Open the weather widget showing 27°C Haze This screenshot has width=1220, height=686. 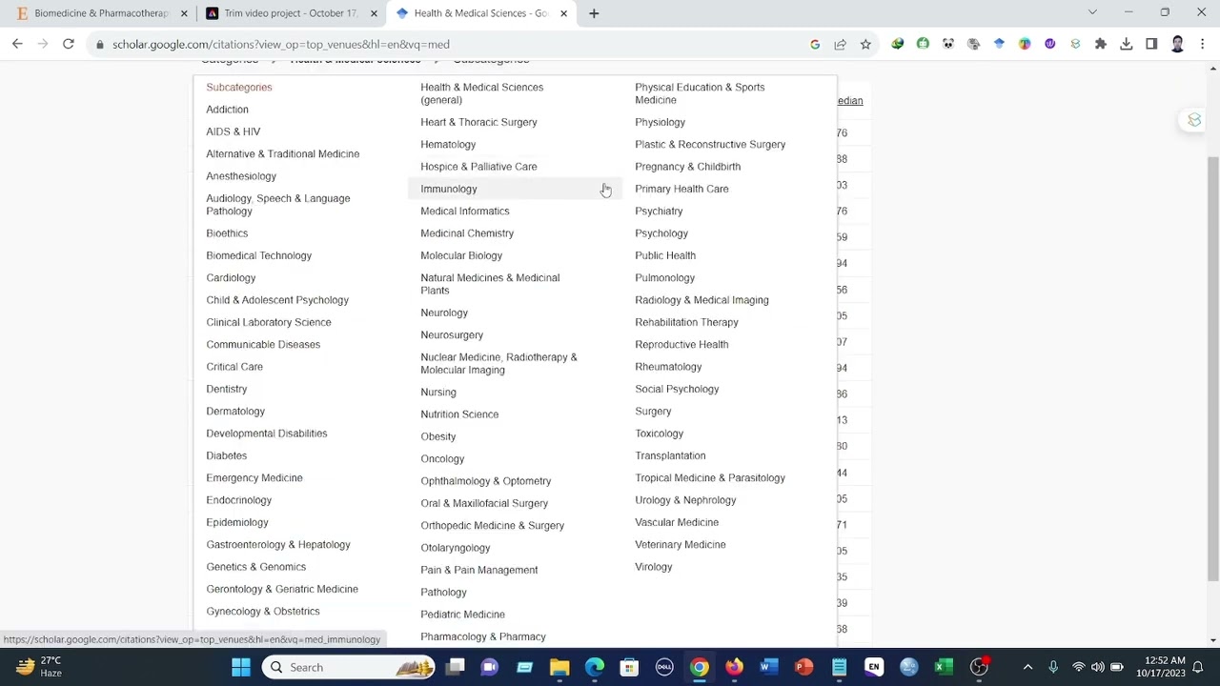[39, 667]
